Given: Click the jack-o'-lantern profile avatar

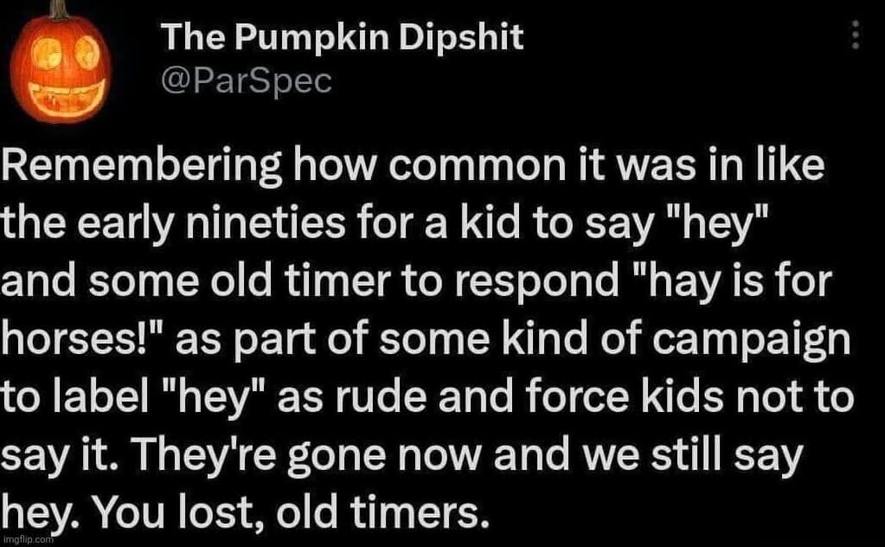Looking at the screenshot, I should [59, 68].
